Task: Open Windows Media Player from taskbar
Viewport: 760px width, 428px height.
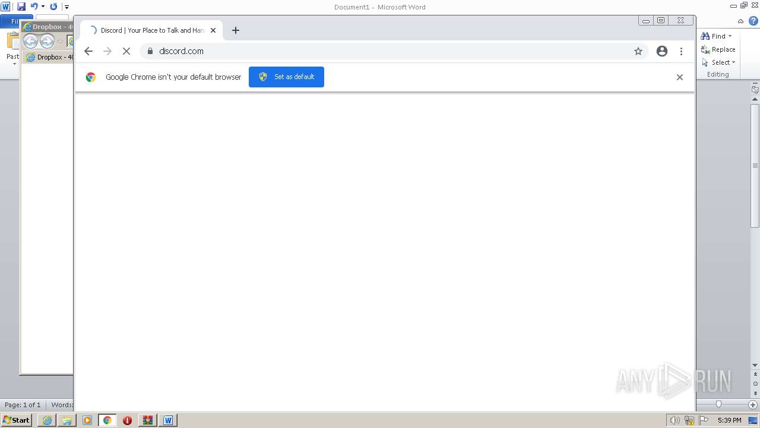Action: tap(87, 420)
